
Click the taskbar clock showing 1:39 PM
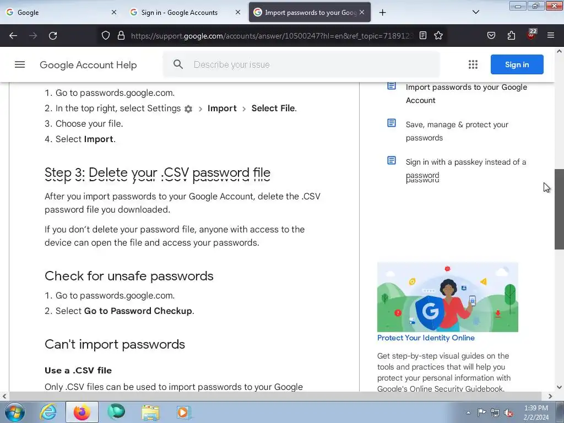(x=536, y=413)
